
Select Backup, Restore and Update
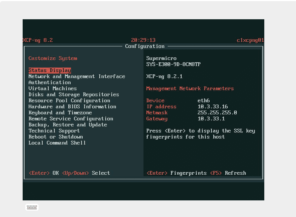pos(68,125)
